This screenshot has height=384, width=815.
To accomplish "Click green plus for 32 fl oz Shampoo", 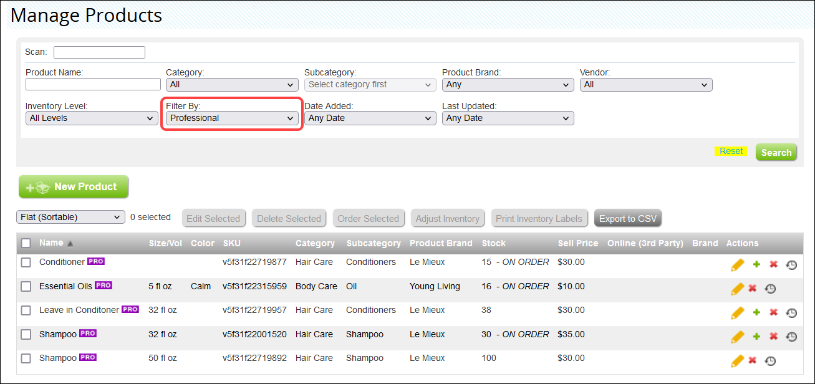I will [x=756, y=337].
